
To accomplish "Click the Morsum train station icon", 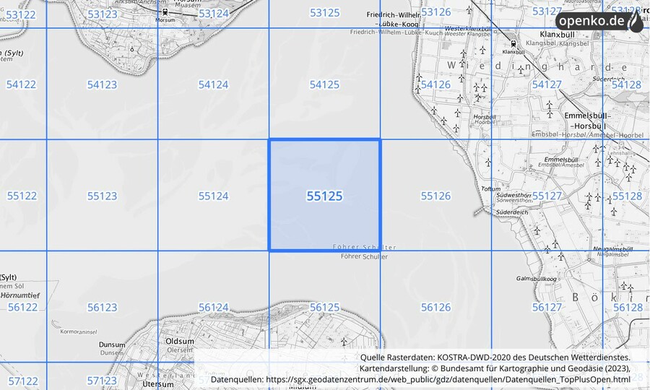I will [165, 12].
